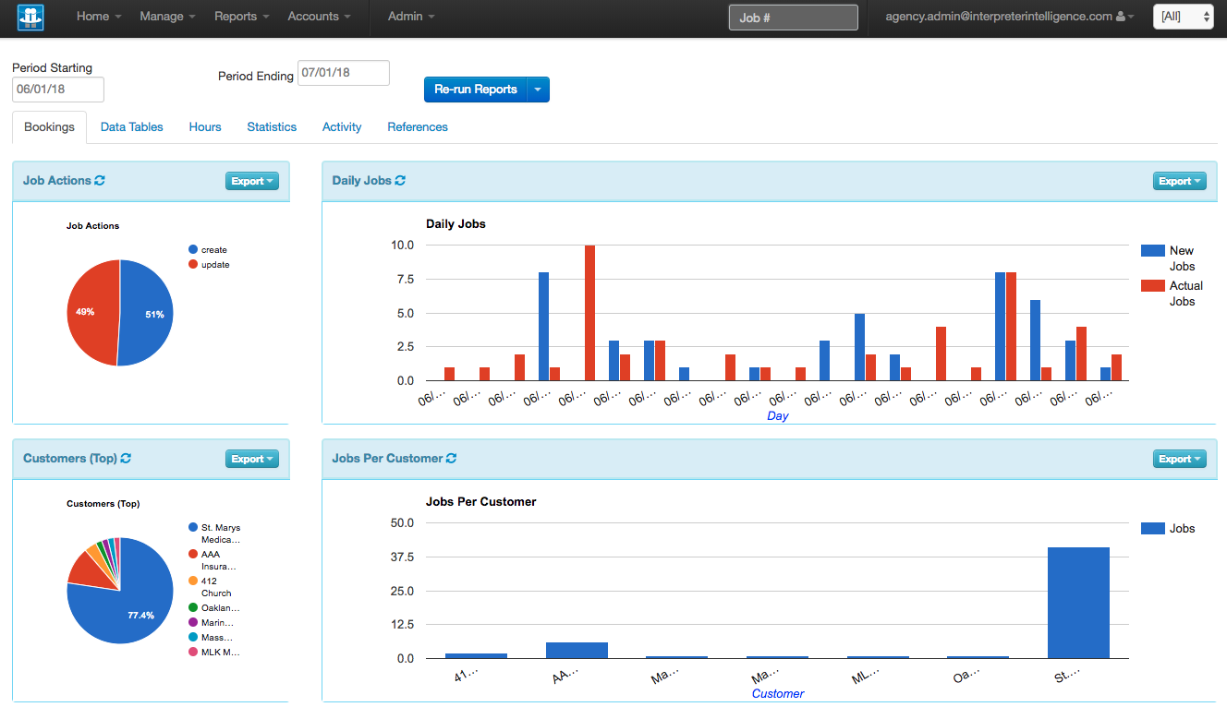The height and width of the screenshot is (707, 1227).
Task: Click the Actual Jobs legend swatch
Action: tap(1153, 286)
